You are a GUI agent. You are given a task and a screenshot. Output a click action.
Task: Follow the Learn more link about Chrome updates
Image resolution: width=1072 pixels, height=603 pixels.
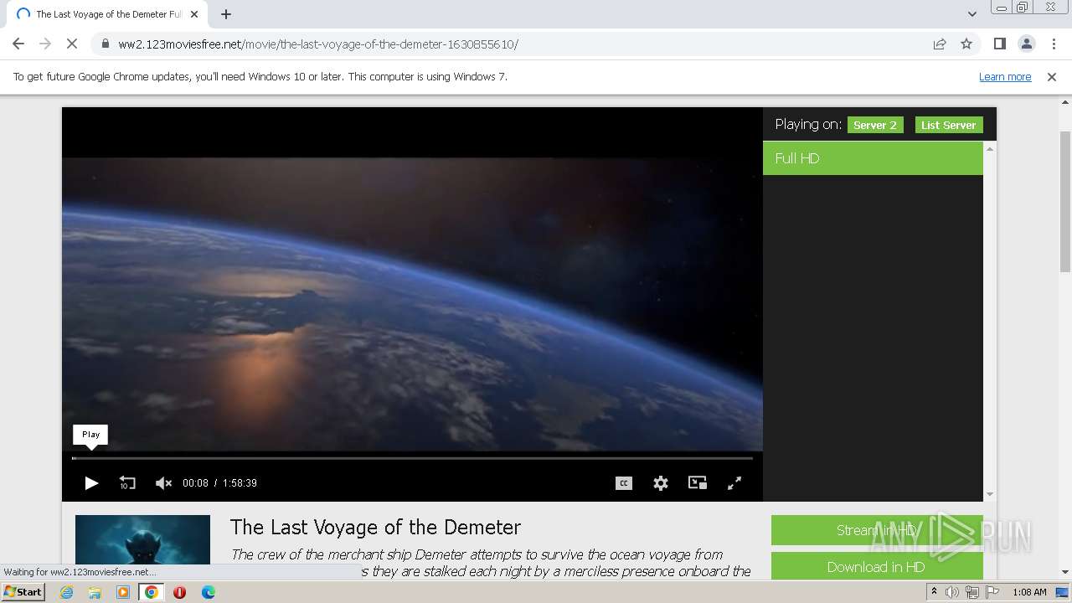pyautogui.click(x=1005, y=76)
